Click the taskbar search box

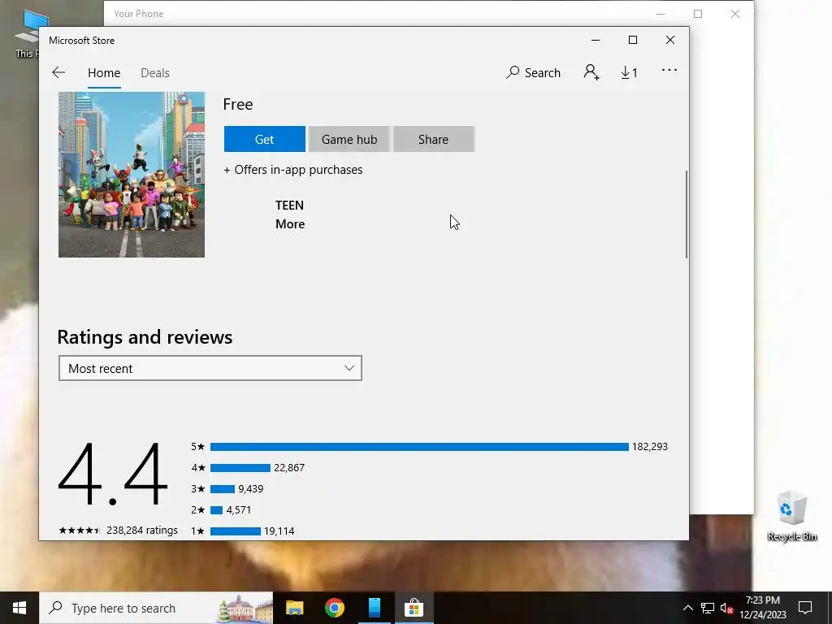pyautogui.click(x=156, y=608)
